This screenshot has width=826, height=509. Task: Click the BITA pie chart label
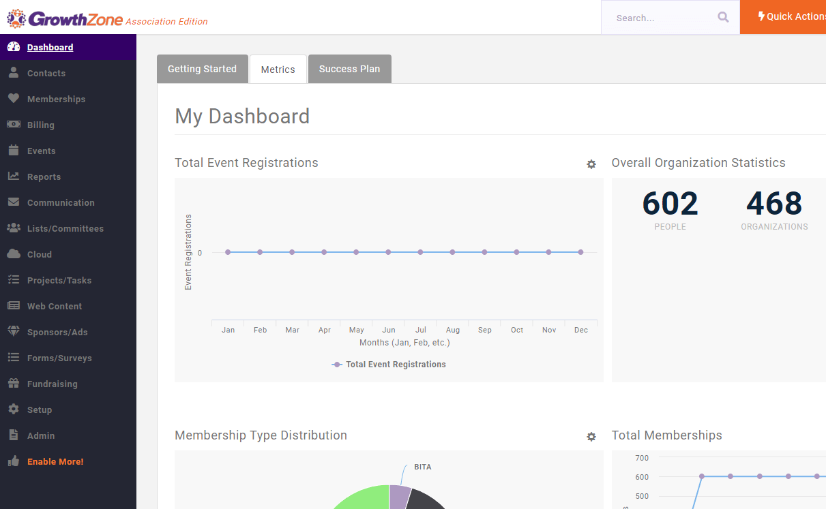(423, 467)
